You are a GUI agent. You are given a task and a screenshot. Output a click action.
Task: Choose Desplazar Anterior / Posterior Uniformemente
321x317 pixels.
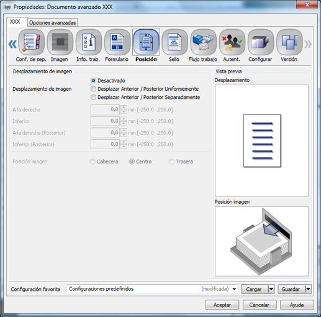click(93, 89)
